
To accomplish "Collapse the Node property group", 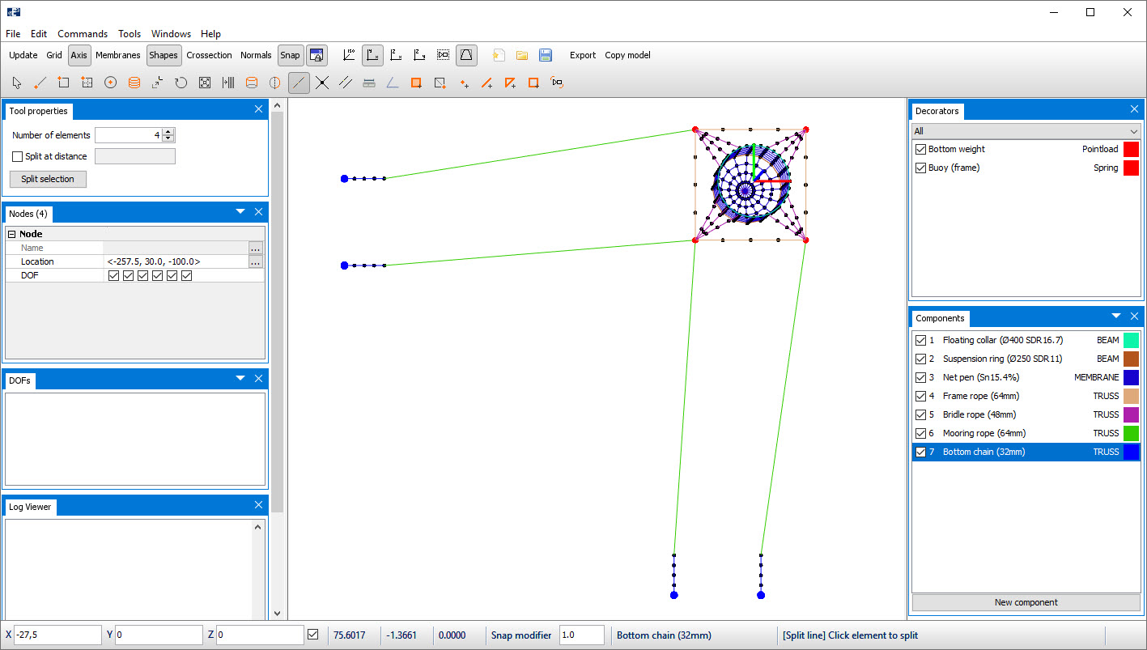I will 12,234.
